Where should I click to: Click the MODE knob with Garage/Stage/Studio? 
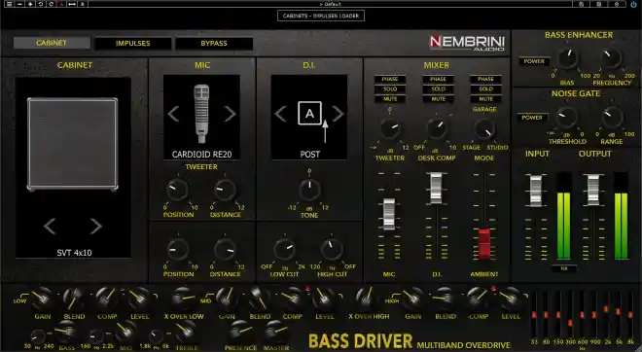[x=484, y=129]
